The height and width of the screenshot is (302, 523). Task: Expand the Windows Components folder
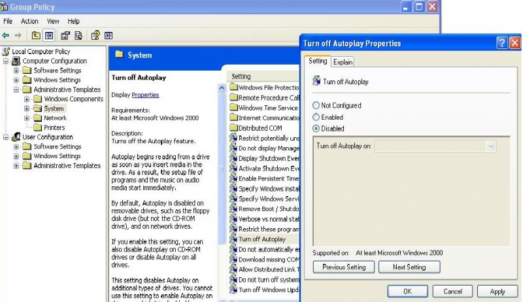(27, 99)
